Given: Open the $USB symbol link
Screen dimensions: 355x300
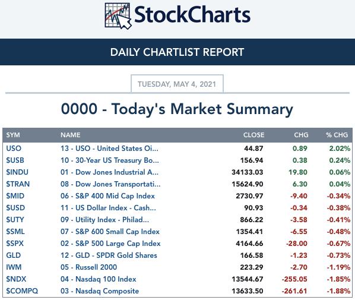Looking at the screenshot, I should point(15,160).
